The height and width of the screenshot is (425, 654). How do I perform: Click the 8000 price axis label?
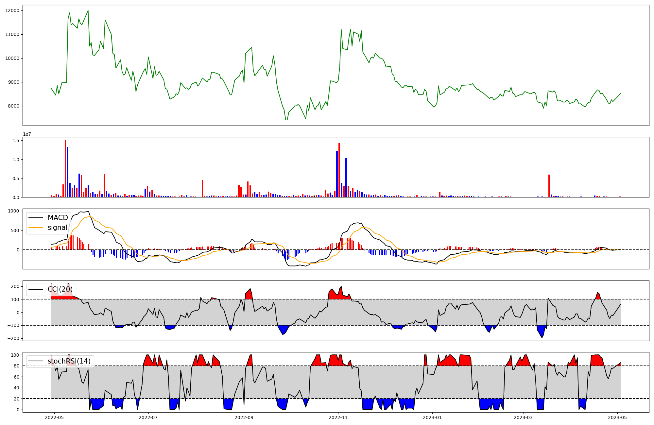(x=13, y=106)
